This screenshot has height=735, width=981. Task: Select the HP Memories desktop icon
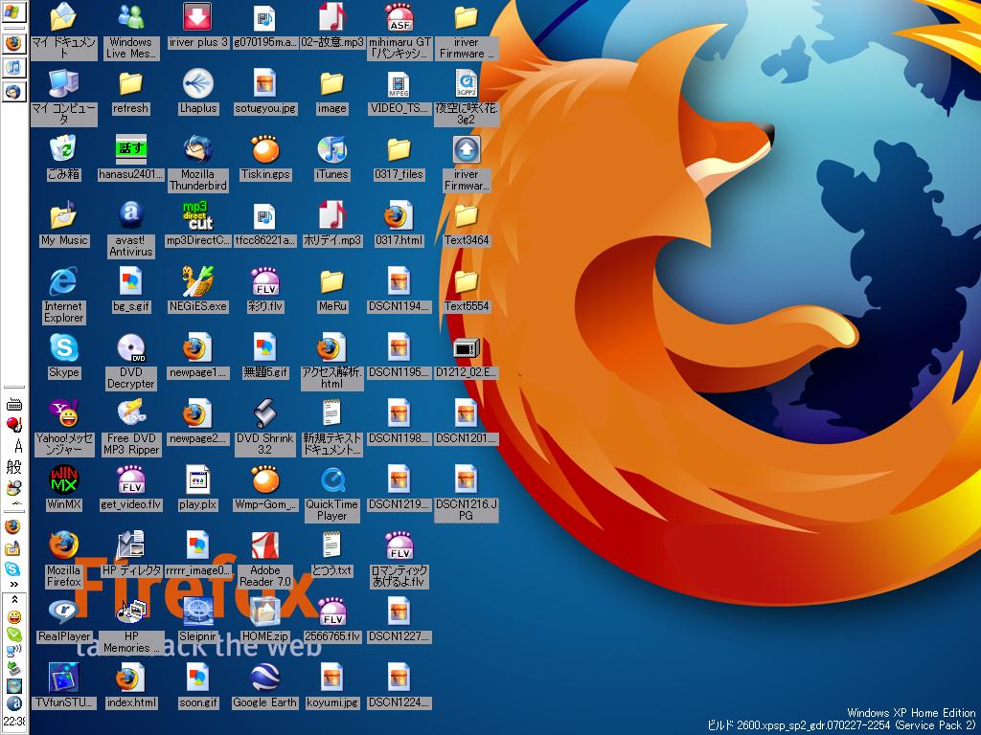tap(130, 625)
